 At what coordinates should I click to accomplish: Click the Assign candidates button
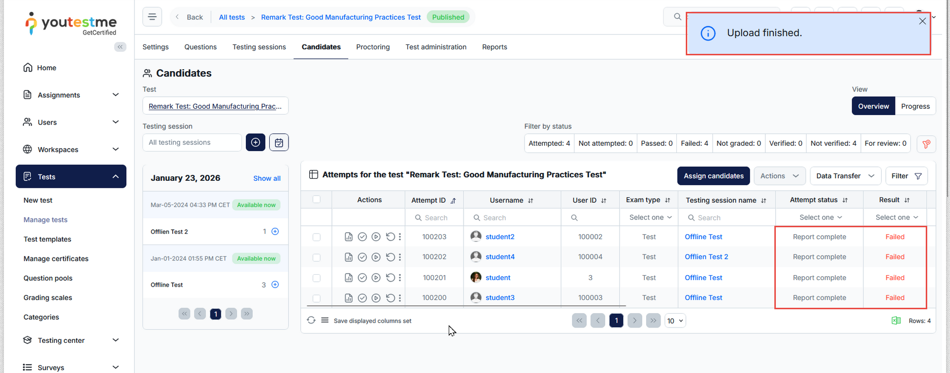pyautogui.click(x=713, y=176)
